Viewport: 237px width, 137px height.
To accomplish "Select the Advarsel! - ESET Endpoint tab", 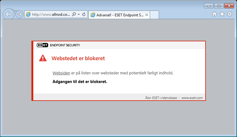I will coord(119,15).
